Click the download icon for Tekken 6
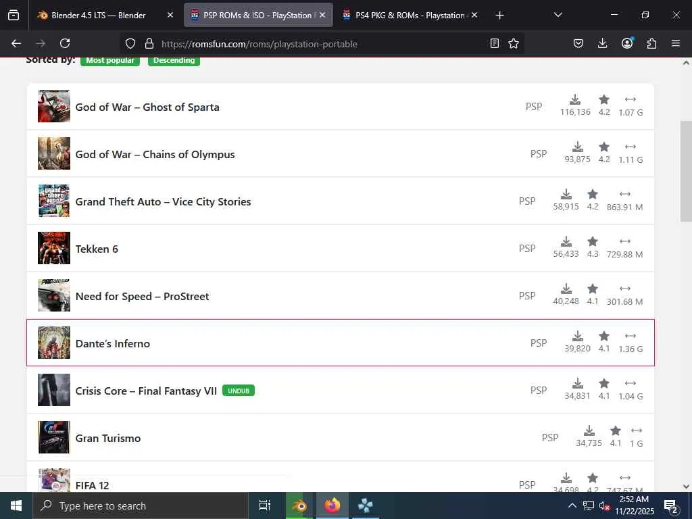 [x=566, y=241]
